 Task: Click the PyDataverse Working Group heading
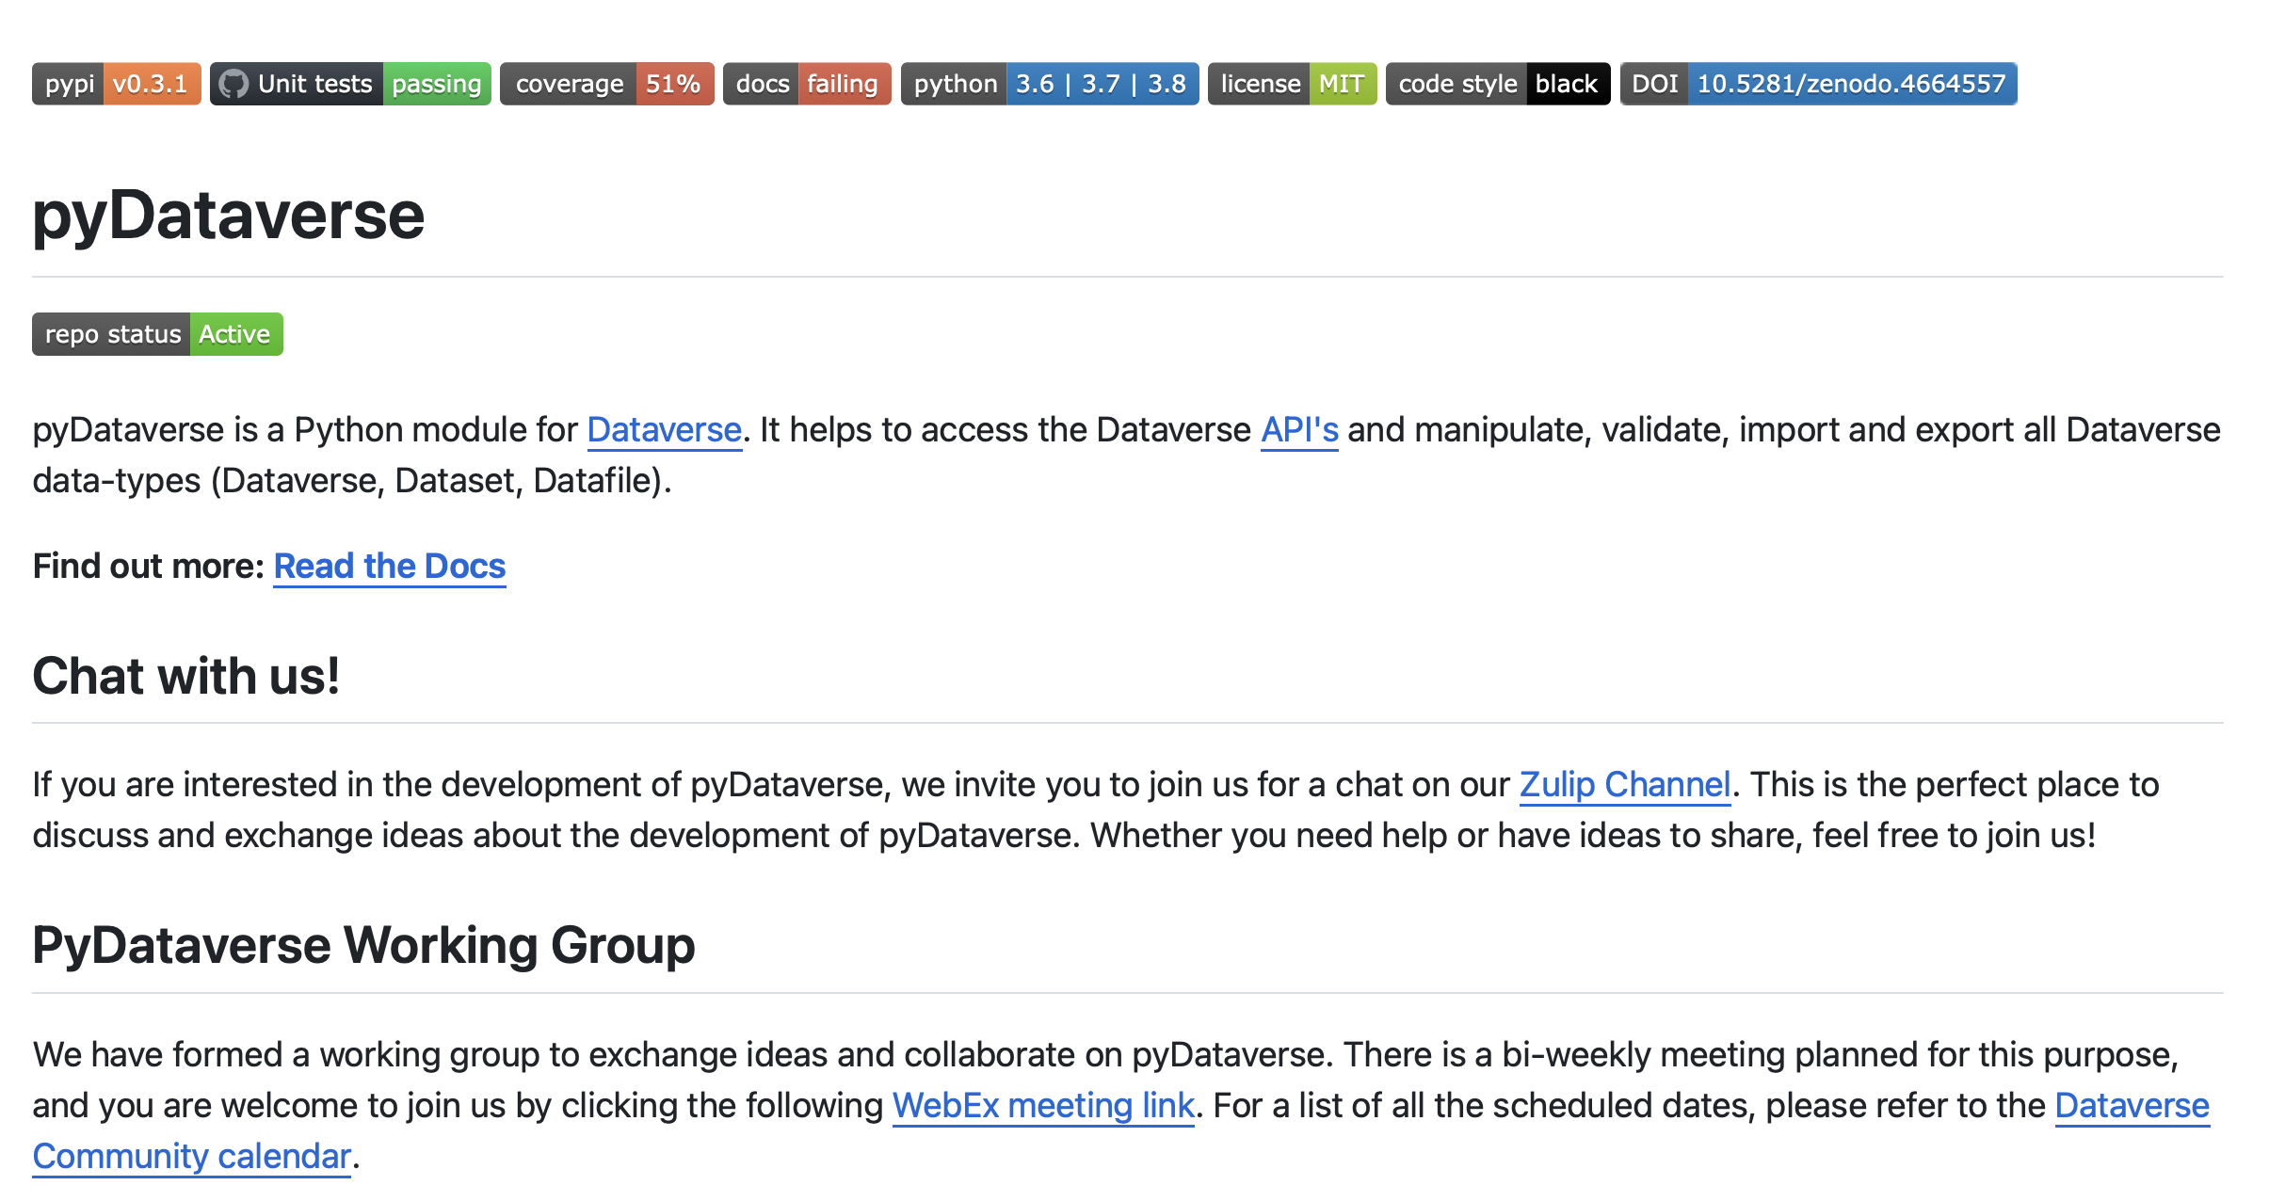tap(363, 945)
